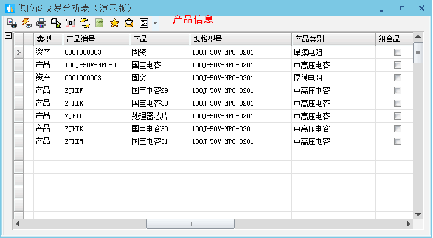Maximize the 供应商交易分析表 window
This screenshot has width=433, height=238.
(403, 8)
